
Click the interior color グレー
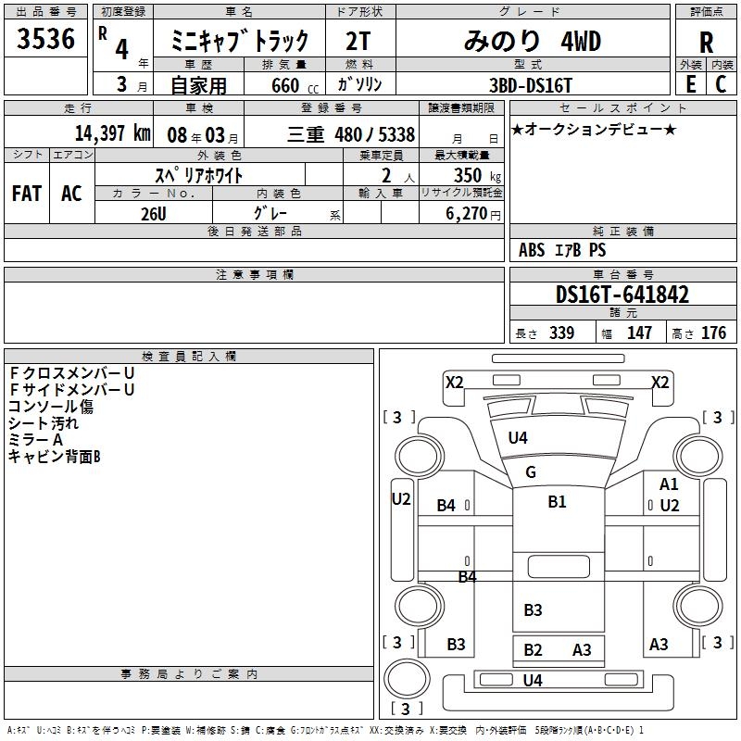tap(270, 213)
